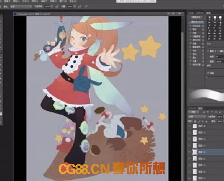Image resolution: width=224 pixels, height=181 pixels.
Task: Open the painting mode dropdown in options bar
Action: tap(21, 6)
